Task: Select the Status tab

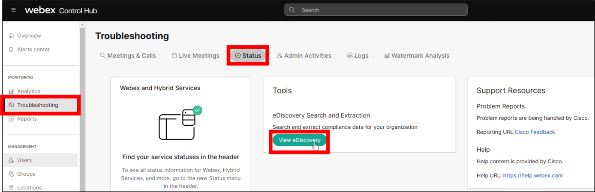Action: click(248, 56)
